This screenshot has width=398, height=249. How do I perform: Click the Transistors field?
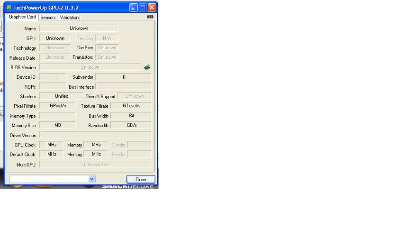(x=107, y=57)
